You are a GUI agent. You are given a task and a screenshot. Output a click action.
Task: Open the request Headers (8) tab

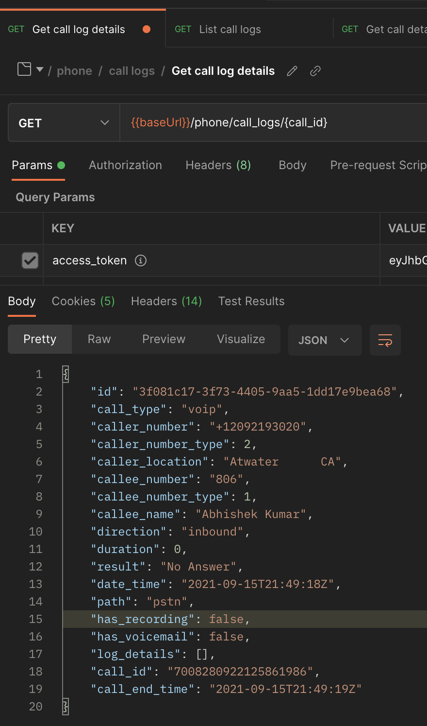point(218,165)
